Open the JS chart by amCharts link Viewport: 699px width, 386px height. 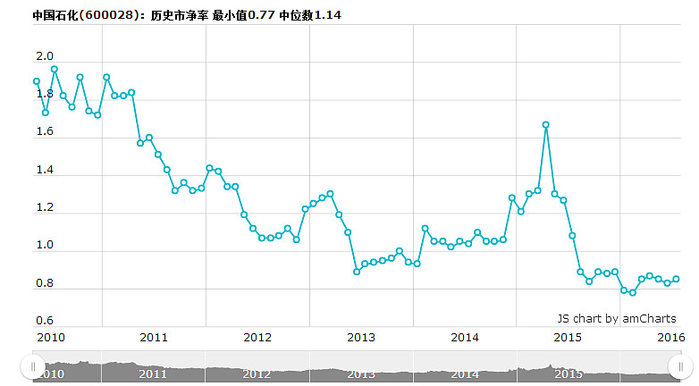coord(616,318)
